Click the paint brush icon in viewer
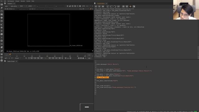 click(x=90, y=9)
